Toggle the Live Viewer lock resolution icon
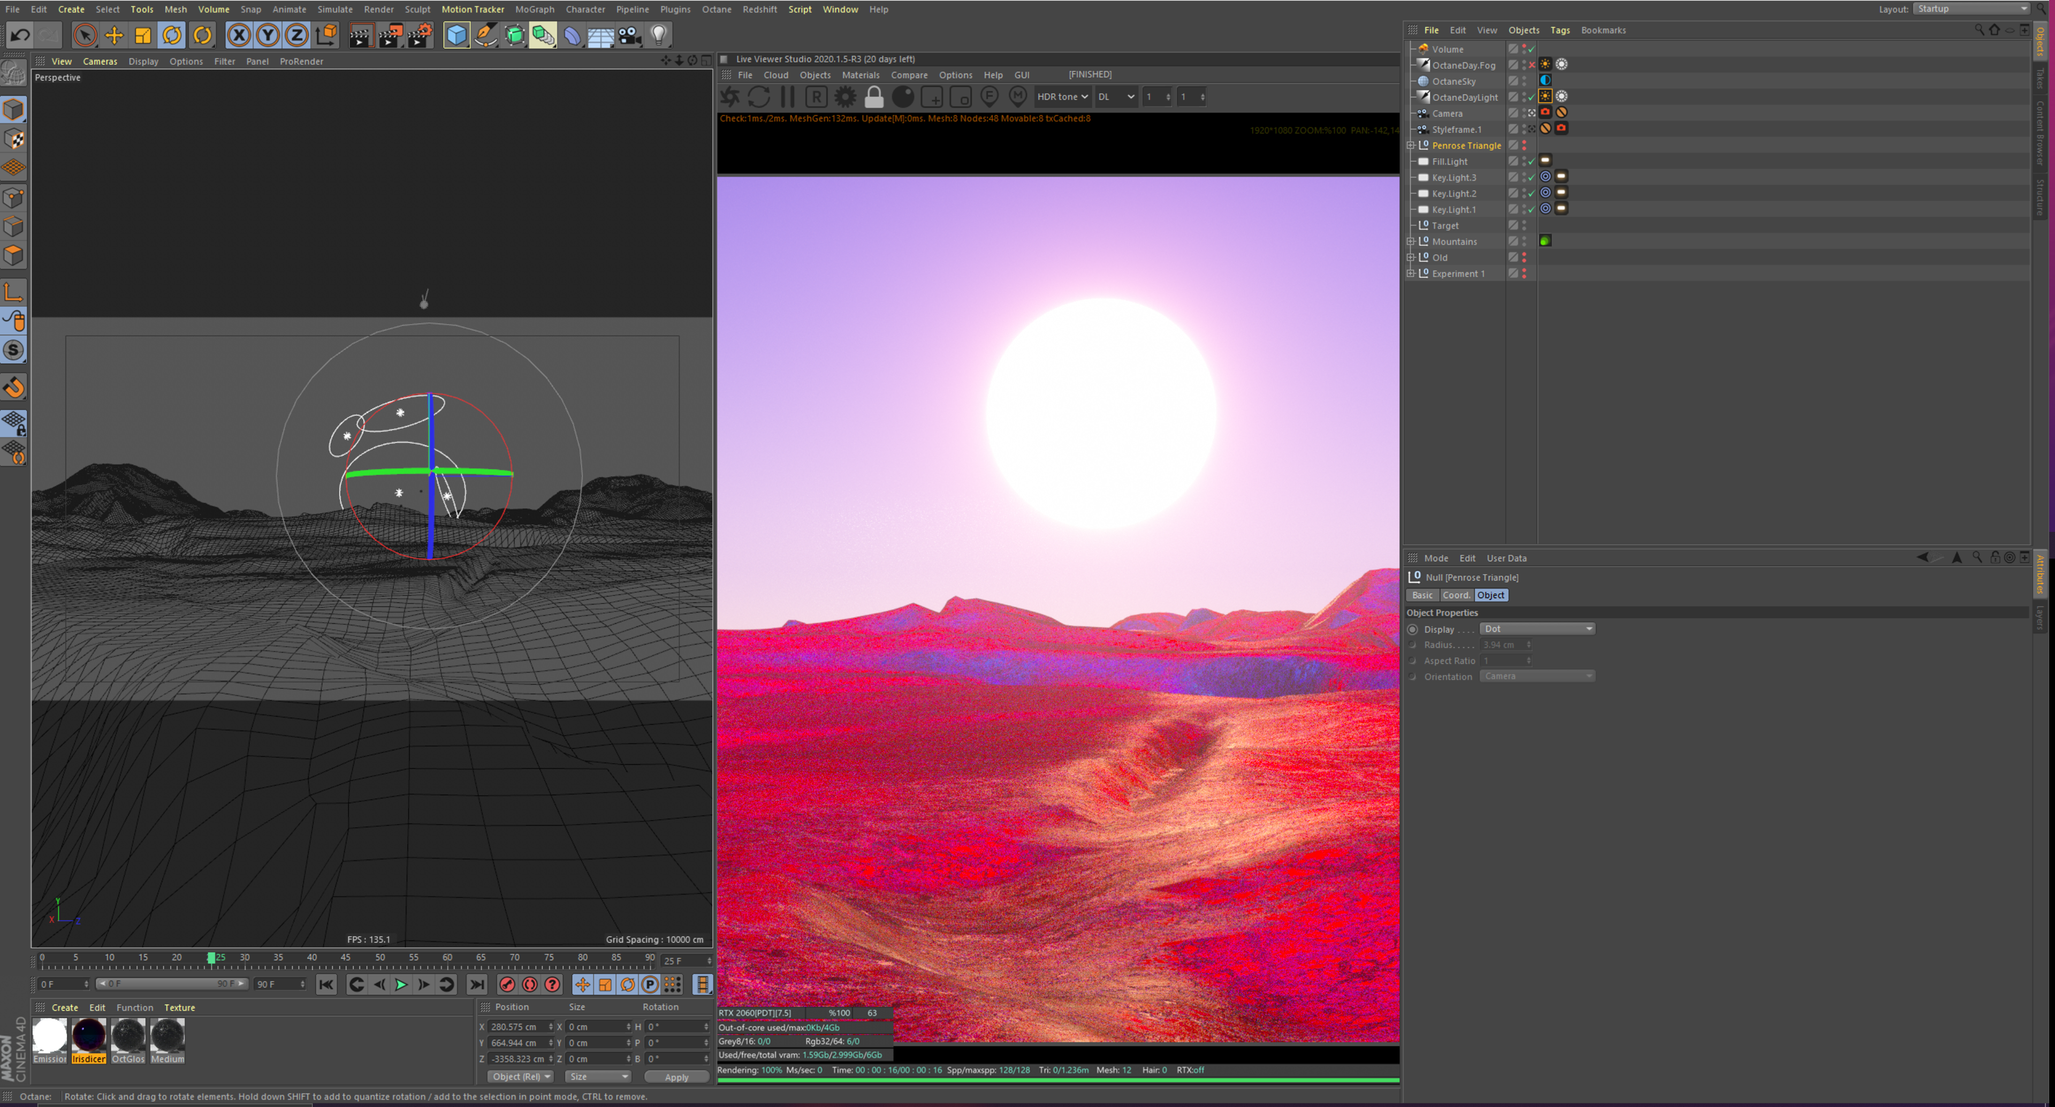2055x1107 pixels. 874,96
